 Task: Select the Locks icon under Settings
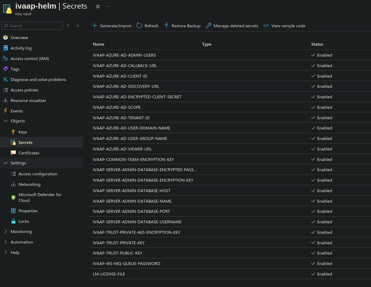(x=13, y=221)
